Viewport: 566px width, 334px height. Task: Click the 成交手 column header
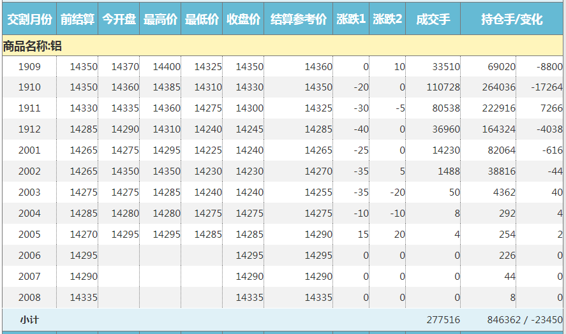(433, 20)
